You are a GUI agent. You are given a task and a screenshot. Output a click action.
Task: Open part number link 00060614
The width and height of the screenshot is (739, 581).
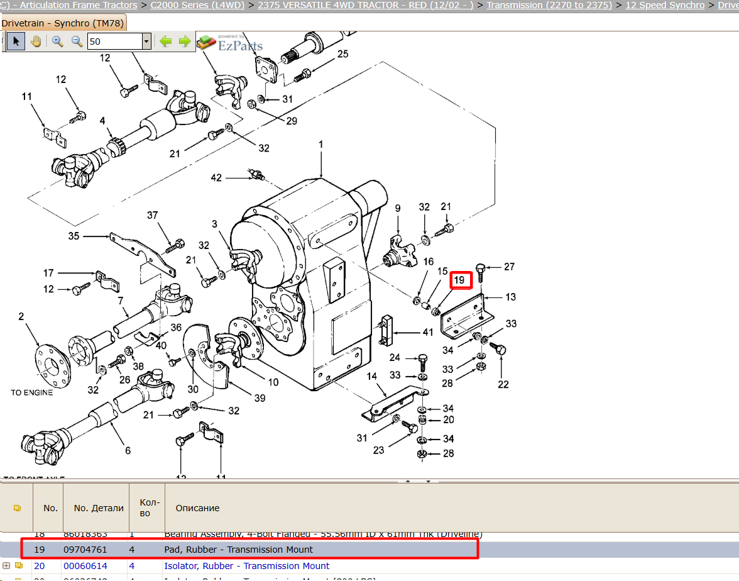[85, 565]
